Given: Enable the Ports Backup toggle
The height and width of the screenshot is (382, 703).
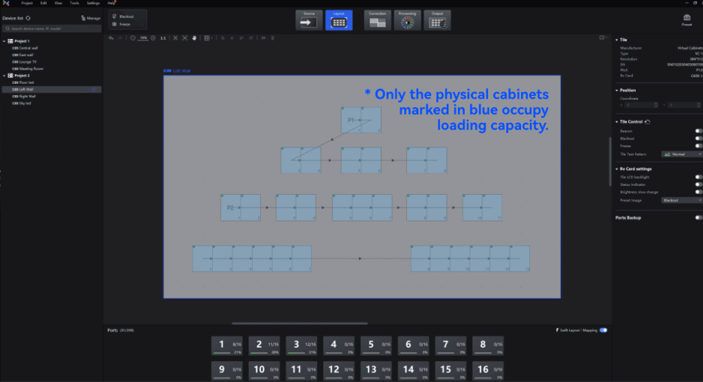Looking at the screenshot, I should 698,217.
